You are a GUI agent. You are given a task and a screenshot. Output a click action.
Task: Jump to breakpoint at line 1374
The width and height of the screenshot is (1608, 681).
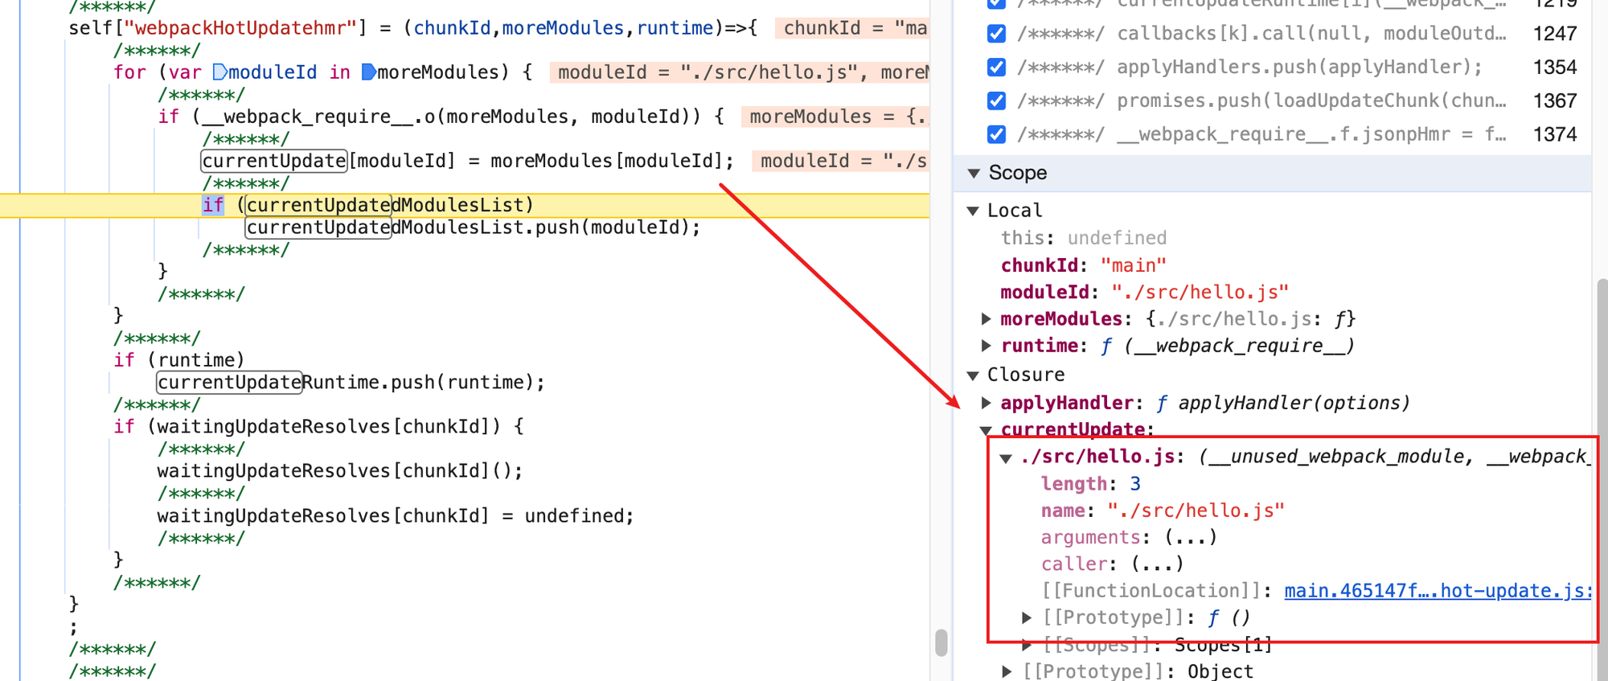tap(1554, 134)
